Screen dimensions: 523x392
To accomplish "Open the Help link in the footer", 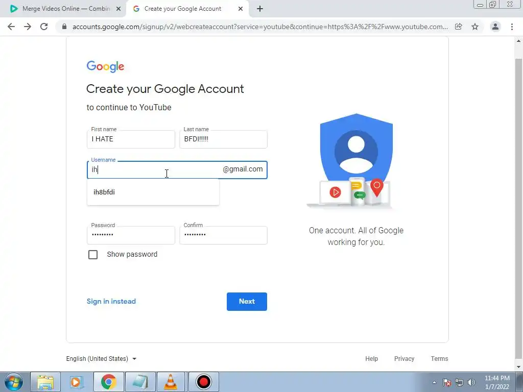I will point(372,359).
